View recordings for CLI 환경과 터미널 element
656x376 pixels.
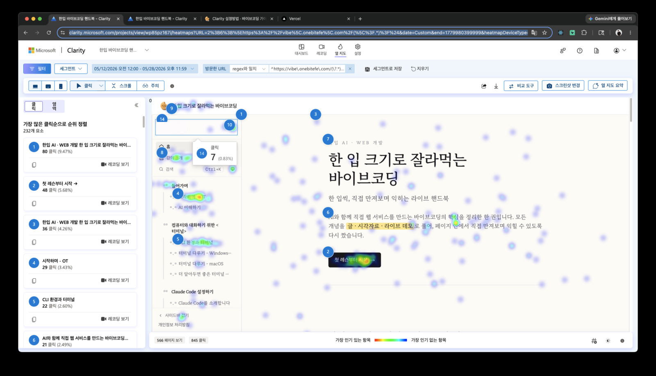coord(115,319)
